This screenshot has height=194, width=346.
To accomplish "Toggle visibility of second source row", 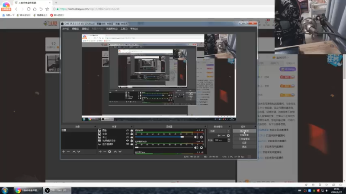I will pyautogui.click(x=128, y=134).
